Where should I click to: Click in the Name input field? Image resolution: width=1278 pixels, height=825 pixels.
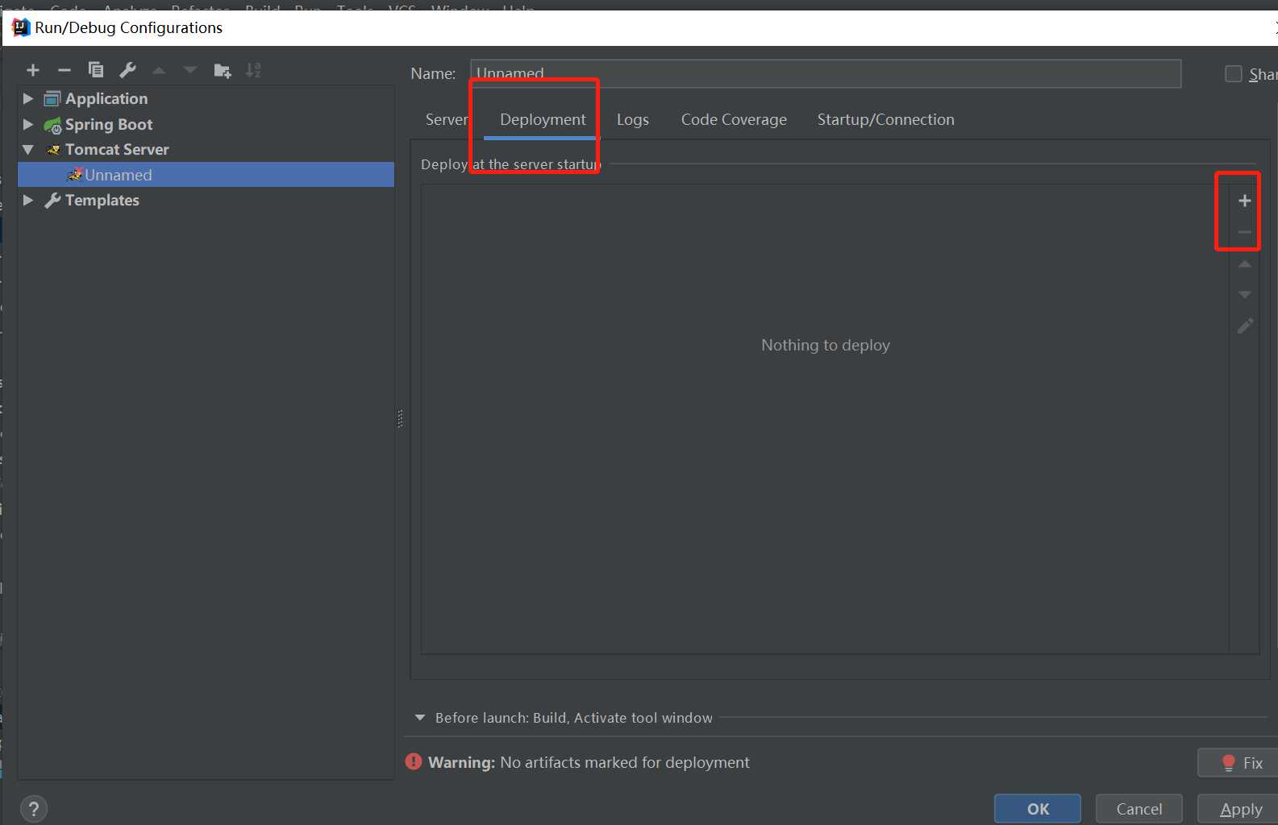coord(826,73)
